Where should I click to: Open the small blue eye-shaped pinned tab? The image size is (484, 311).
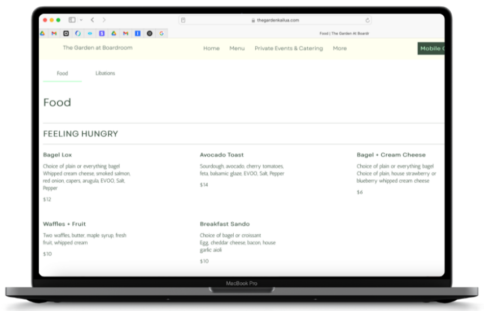click(x=90, y=33)
